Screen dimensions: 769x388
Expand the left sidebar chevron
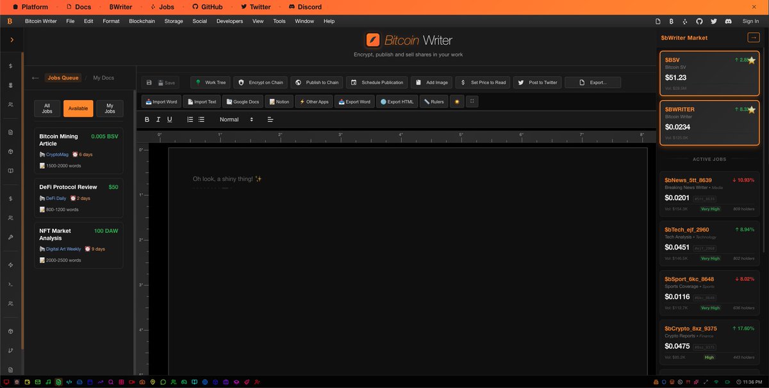[x=12, y=40]
